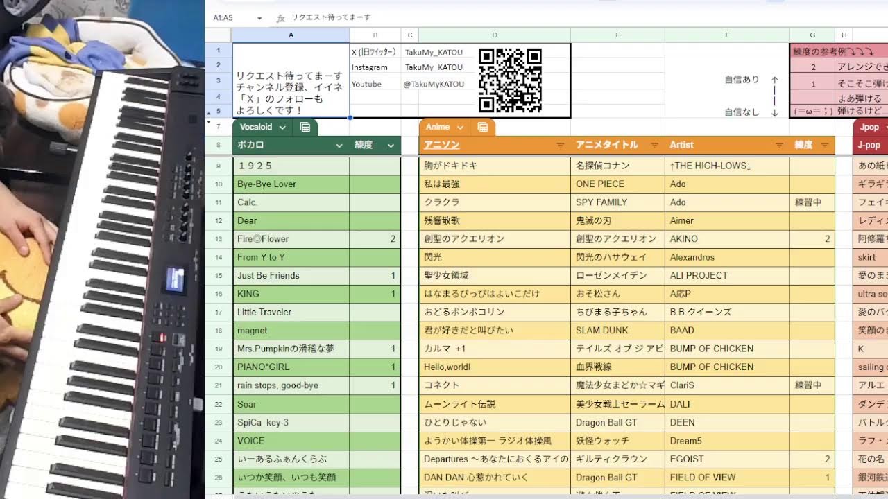Select the 'DAN DAN 心惹かれていく' cell
The height and width of the screenshot is (499, 888).
pos(495,478)
